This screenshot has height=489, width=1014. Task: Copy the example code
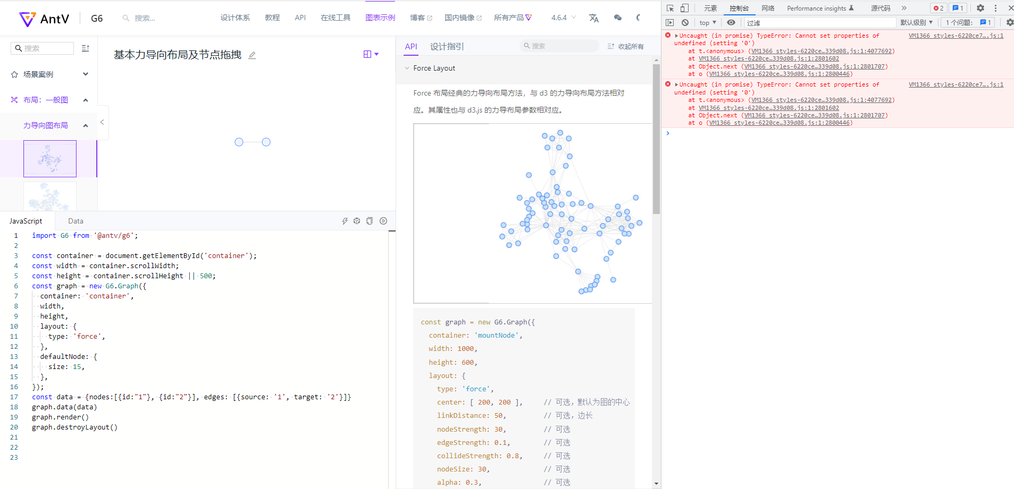pyautogui.click(x=370, y=220)
